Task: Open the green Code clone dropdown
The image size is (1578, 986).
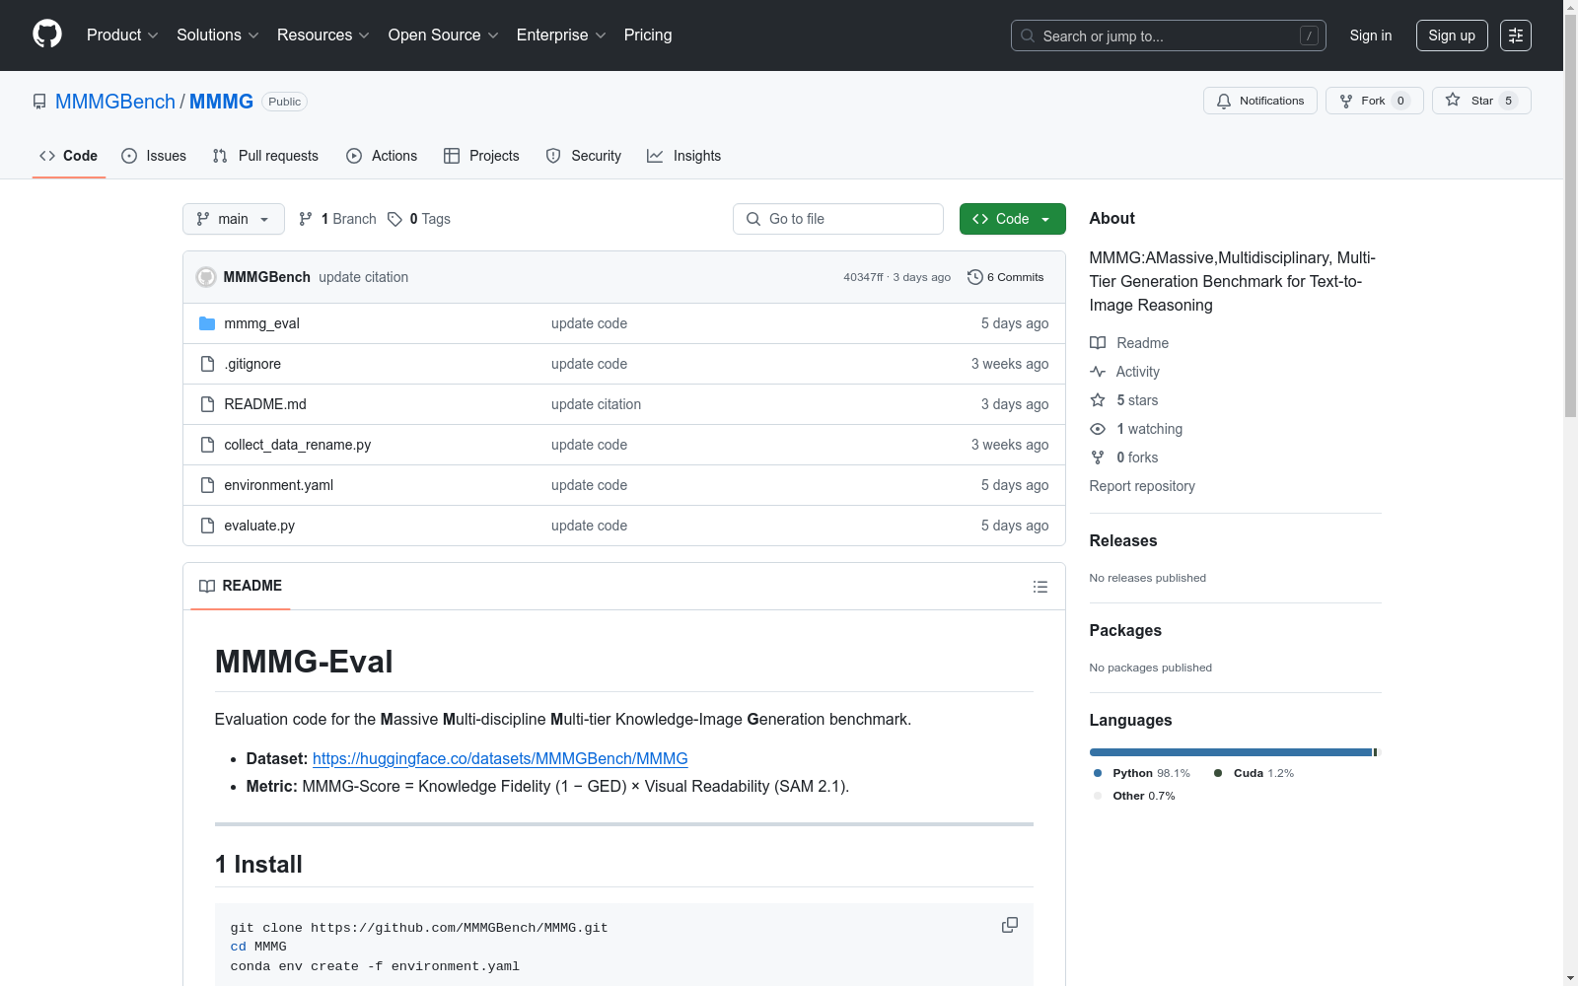Action: pyautogui.click(x=1012, y=219)
